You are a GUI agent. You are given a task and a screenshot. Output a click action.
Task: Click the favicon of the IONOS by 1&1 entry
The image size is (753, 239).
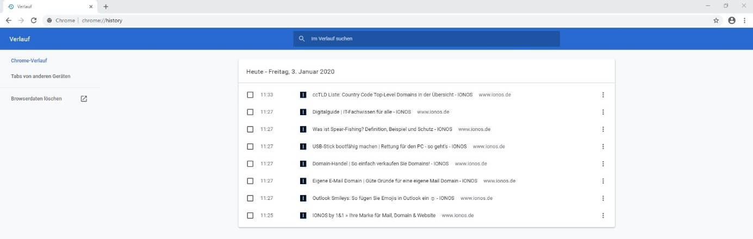pyautogui.click(x=303, y=215)
